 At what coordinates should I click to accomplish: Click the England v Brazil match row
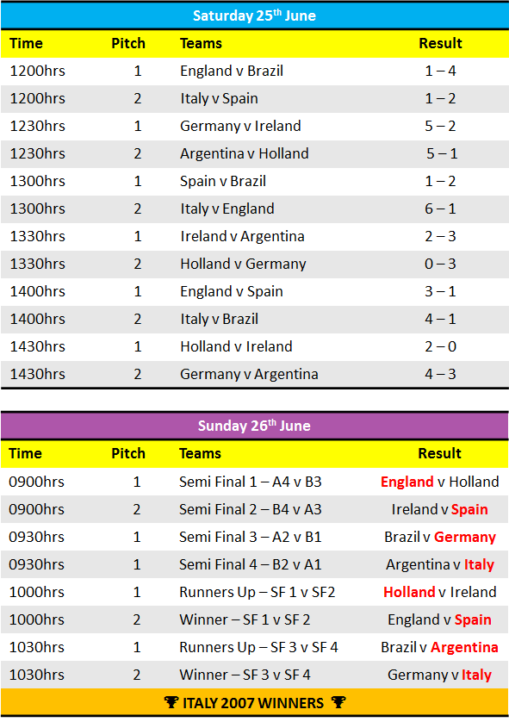click(255, 71)
